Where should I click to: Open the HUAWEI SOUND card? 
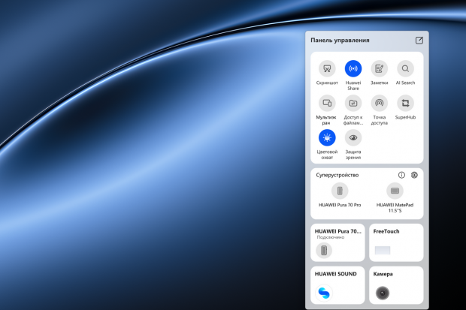(x=337, y=285)
